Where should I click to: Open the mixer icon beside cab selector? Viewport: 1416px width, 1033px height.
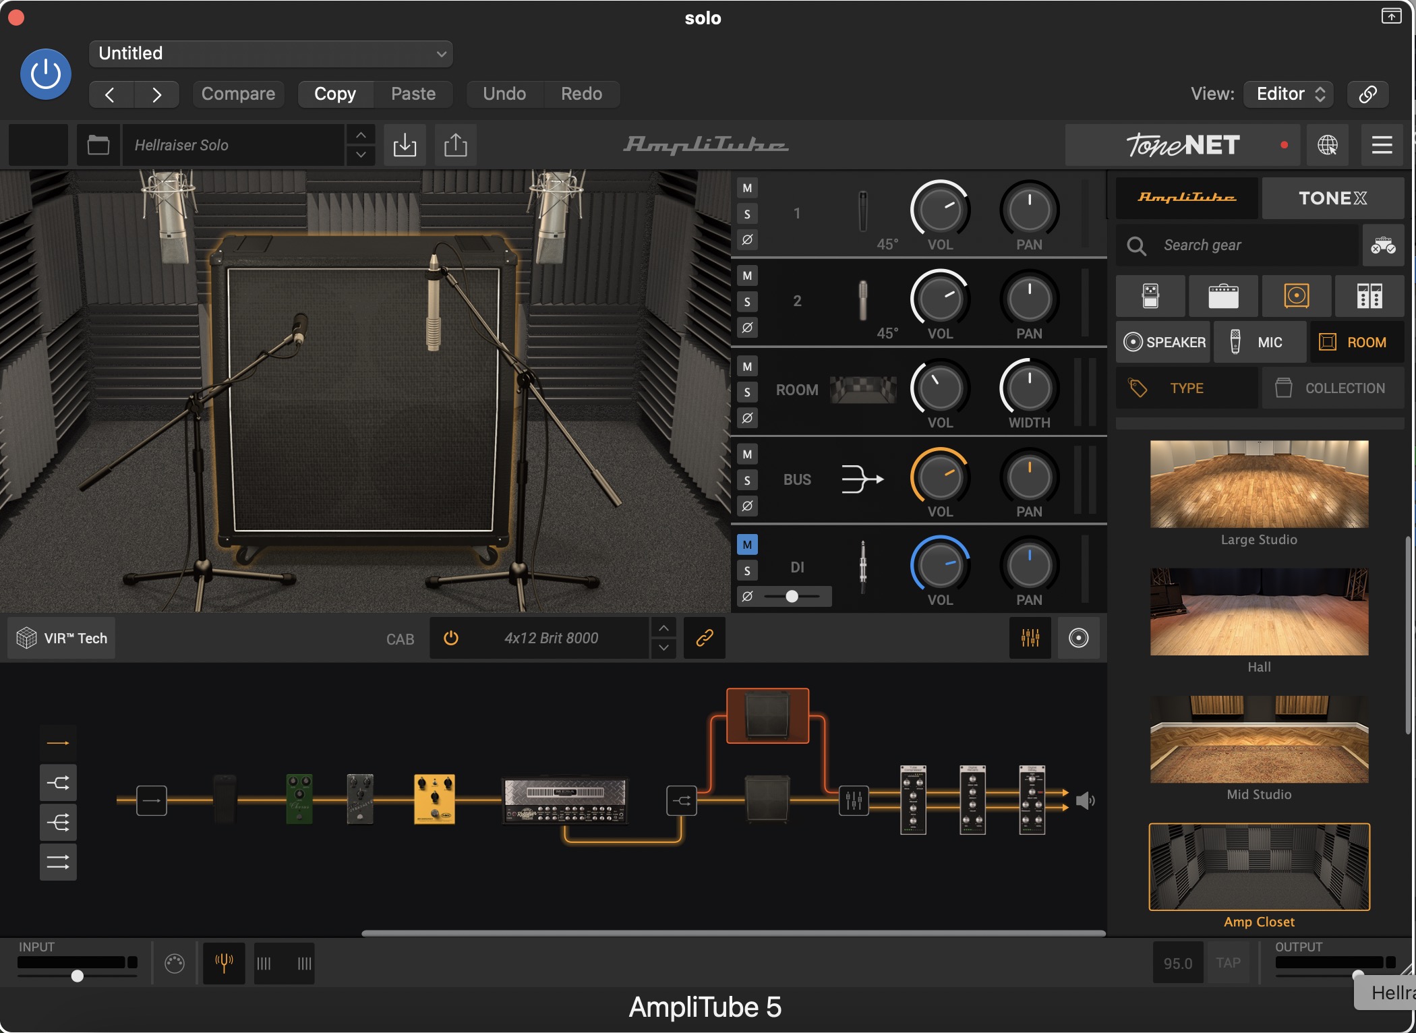[x=1030, y=638]
